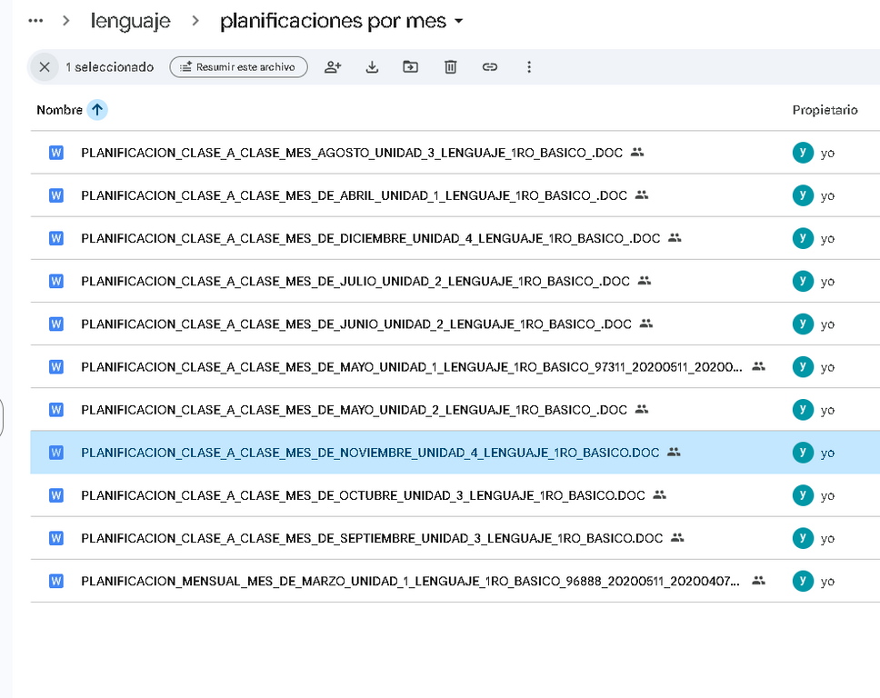Expand the hidden breadcrumb path ellipsis
Screen dimensions: 880x698
[35, 21]
